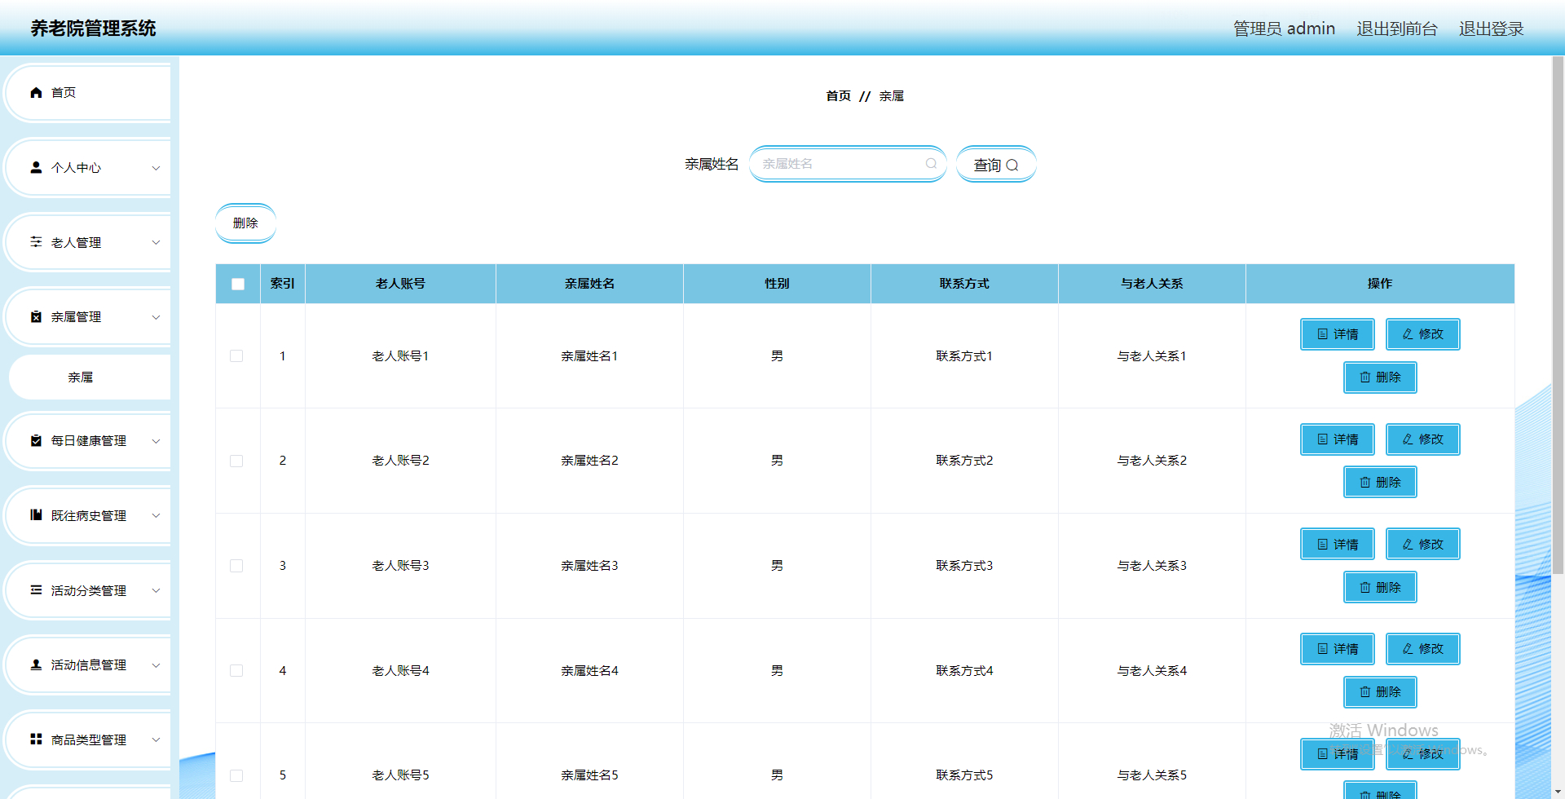This screenshot has width=1565, height=799.
Task: Click 详情 on the first table row
Action: (1337, 334)
